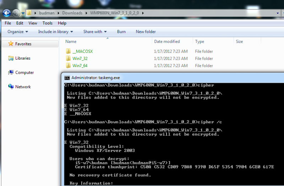Select Computer in navigation pane
This screenshot has height=186, width=284.
click(x=24, y=72)
